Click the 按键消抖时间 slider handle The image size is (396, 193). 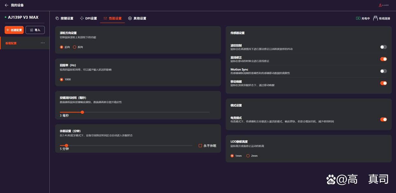[x=82, y=112]
